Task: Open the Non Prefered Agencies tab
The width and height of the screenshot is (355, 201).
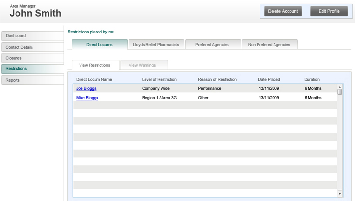Action: click(x=270, y=45)
